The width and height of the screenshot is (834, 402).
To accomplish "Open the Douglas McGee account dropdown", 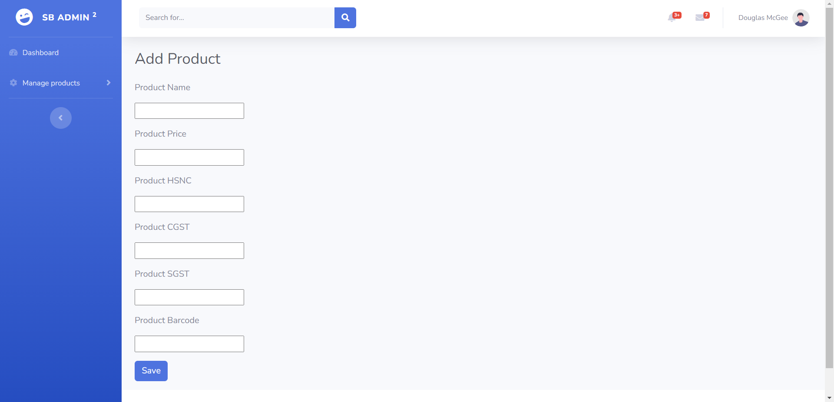I will click(x=763, y=18).
